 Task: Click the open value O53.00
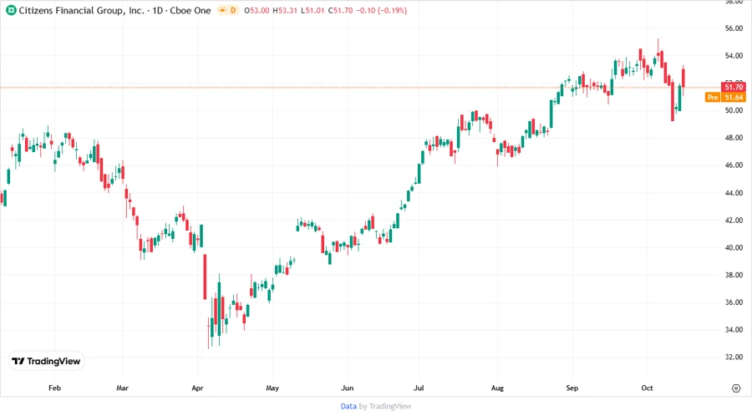click(257, 11)
